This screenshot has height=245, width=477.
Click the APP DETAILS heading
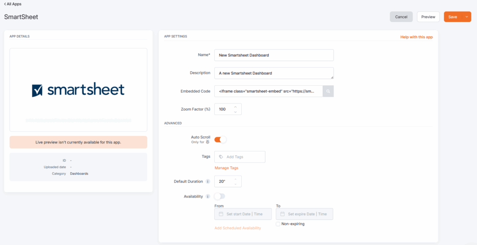pyautogui.click(x=20, y=36)
